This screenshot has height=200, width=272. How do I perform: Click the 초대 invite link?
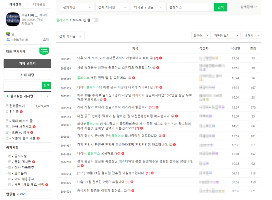click(x=46, y=40)
